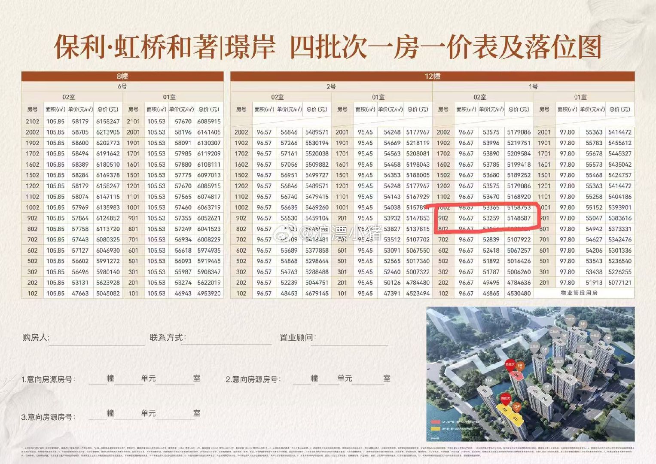Click the orange 12# pin on site map

517,407
